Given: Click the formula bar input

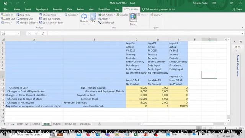Looking at the screenshot, I should point(144,33).
